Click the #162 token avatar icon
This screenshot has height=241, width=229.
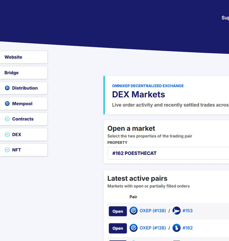177,228
